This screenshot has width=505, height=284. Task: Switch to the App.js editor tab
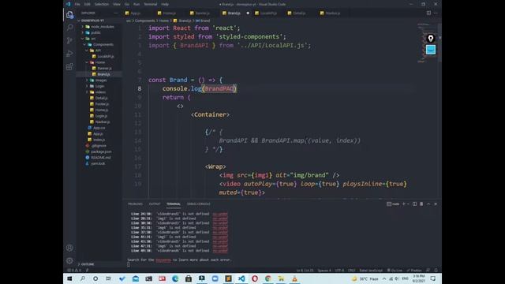[x=136, y=13]
